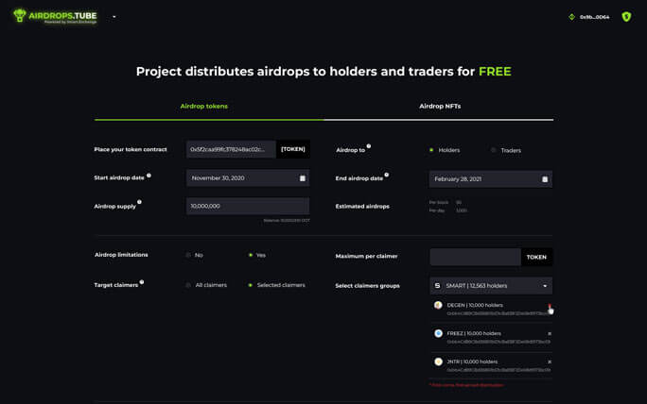Viewport: 647px width, 404px height.
Task: Click the green network diamond icon
Action: click(x=571, y=17)
